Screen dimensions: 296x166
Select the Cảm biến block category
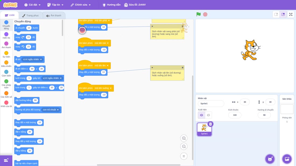[x=6, y=73]
